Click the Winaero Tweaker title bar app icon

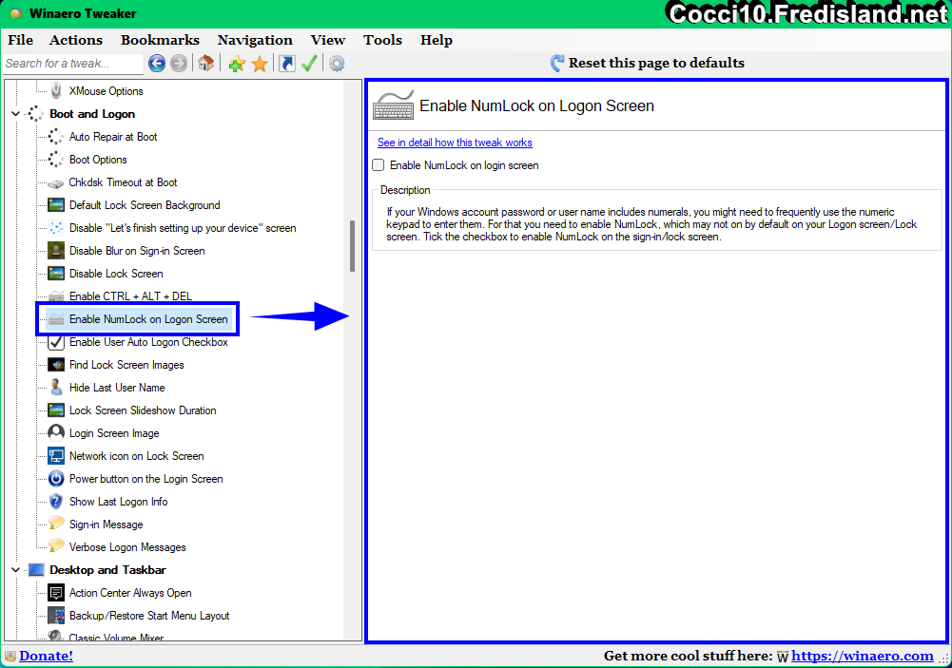(16, 13)
